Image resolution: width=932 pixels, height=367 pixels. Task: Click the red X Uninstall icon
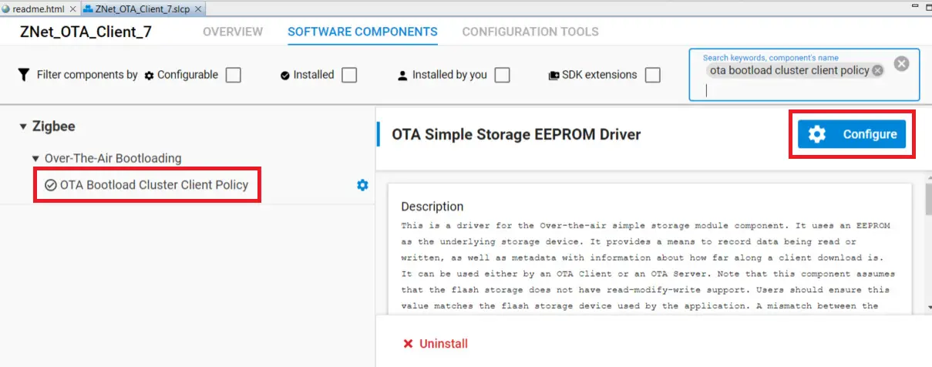point(408,344)
